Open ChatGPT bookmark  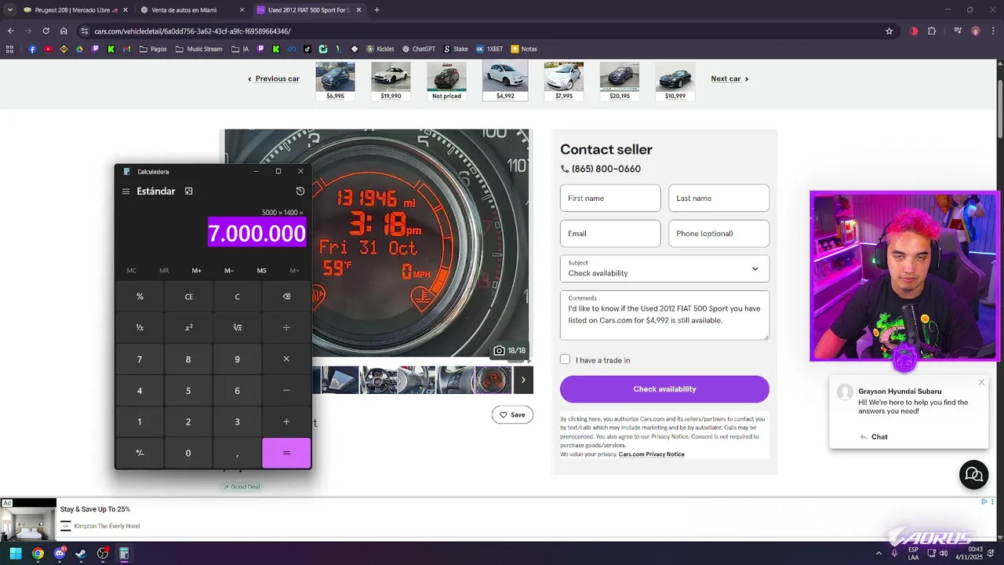[419, 49]
